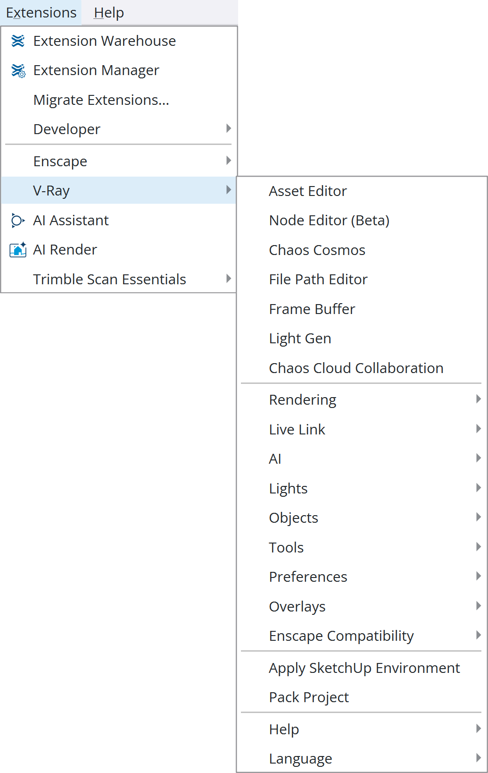Image resolution: width=488 pixels, height=773 pixels.
Task: Click the Enscape menu label
Action: tap(60, 161)
